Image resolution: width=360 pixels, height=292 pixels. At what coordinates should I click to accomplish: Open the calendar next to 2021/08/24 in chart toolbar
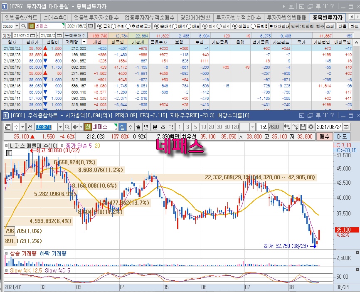click(x=346, y=127)
